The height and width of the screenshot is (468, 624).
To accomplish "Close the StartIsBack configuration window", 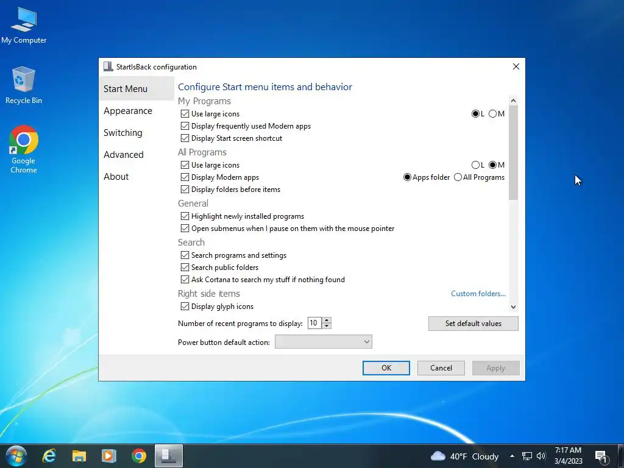I will coord(516,66).
